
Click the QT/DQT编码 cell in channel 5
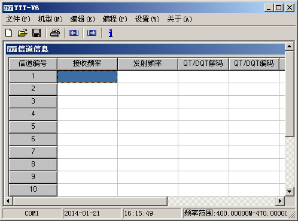254,127
